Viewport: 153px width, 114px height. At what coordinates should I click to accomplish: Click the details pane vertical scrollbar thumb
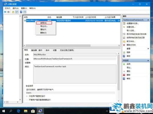pos(119,72)
